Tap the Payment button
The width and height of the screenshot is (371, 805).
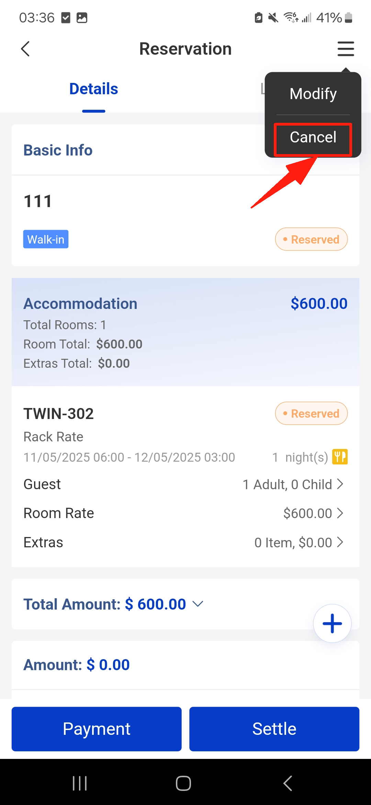[97, 729]
